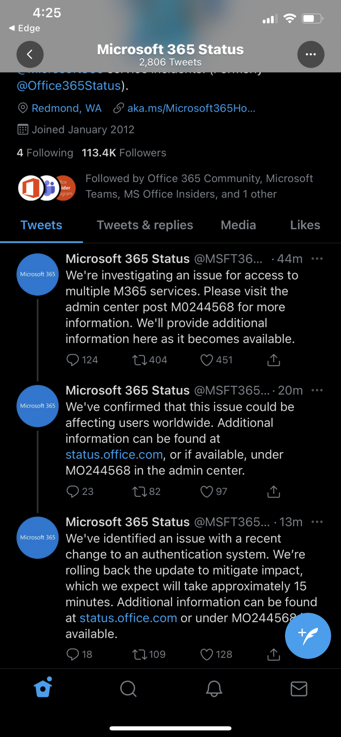This screenshot has width=341, height=737.
Task: Open the aka.ms/Microsoft365Ho... link
Action: coord(191,108)
